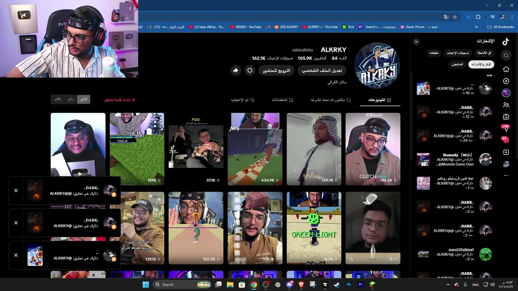Click 'الترويج للمنشور' promote post button
The image size is (518, 291).
pyautogui.click(x=276, y=70)
